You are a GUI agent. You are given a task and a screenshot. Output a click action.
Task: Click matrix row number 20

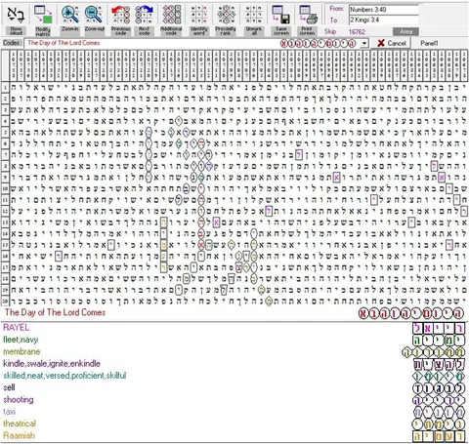tap(5, 302)
